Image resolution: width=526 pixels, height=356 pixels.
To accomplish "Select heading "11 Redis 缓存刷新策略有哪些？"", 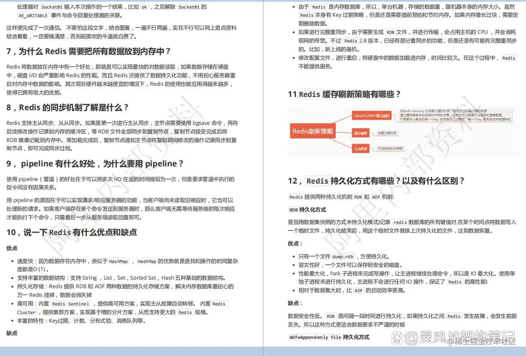I will tap(344, 94).
